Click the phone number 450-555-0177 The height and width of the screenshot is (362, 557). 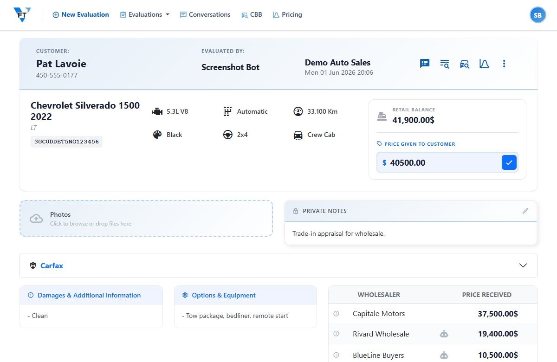57,75
